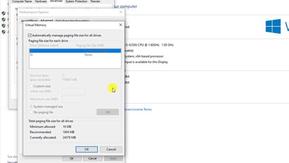289x163 pixels.
Task: Select Advanced tab in System Properties
Action: 56,1
